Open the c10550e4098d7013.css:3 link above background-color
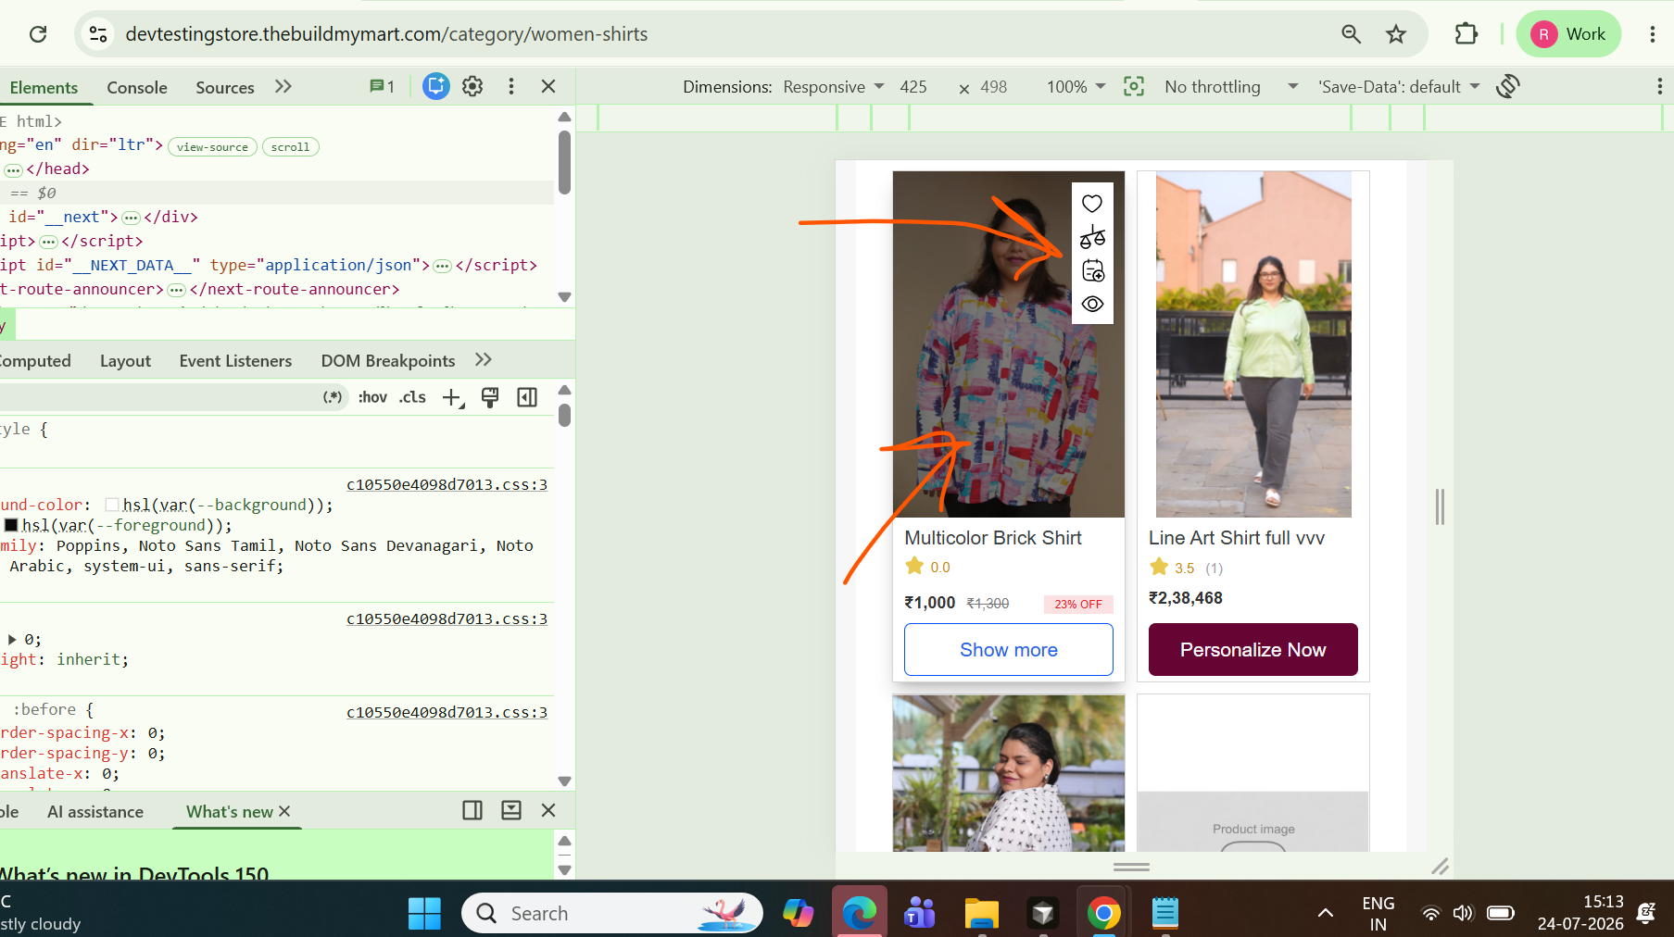 (x=447, y=484)
